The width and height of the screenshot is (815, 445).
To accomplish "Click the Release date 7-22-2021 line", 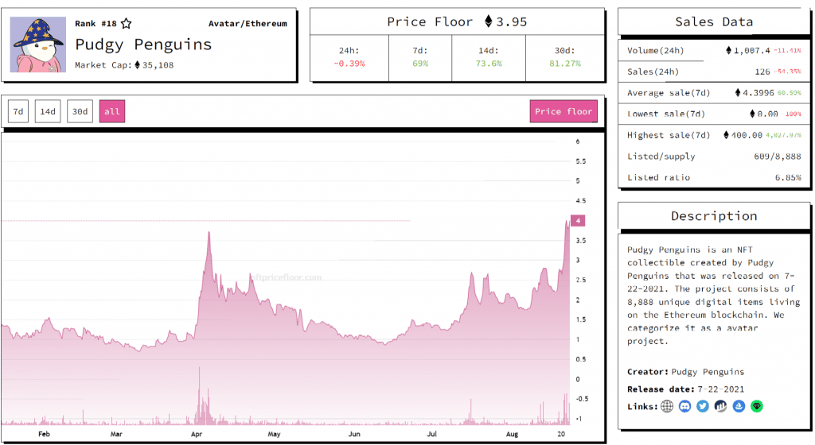I will coord(685,389).
